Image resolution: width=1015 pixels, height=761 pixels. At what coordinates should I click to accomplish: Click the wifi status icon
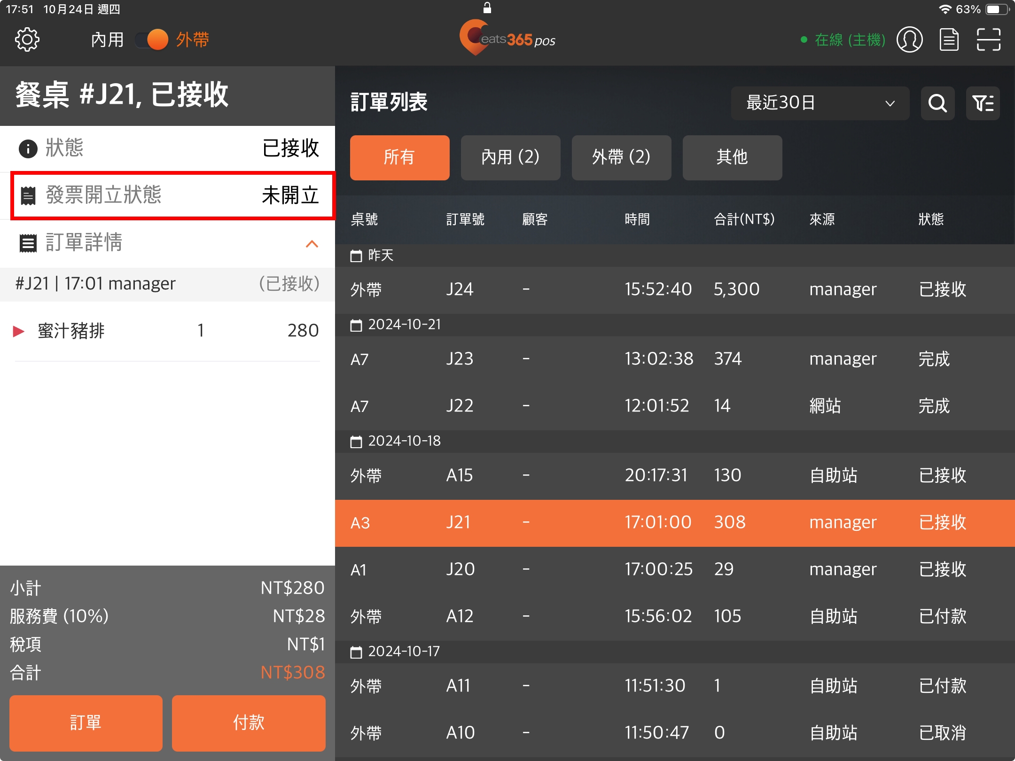coord(945,9)
